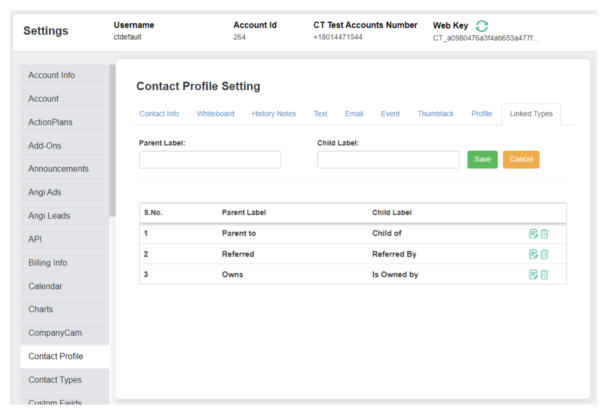Open the Email settings tab
The width and height of the screenshot is (606, 418).
(x=354, y=114)
